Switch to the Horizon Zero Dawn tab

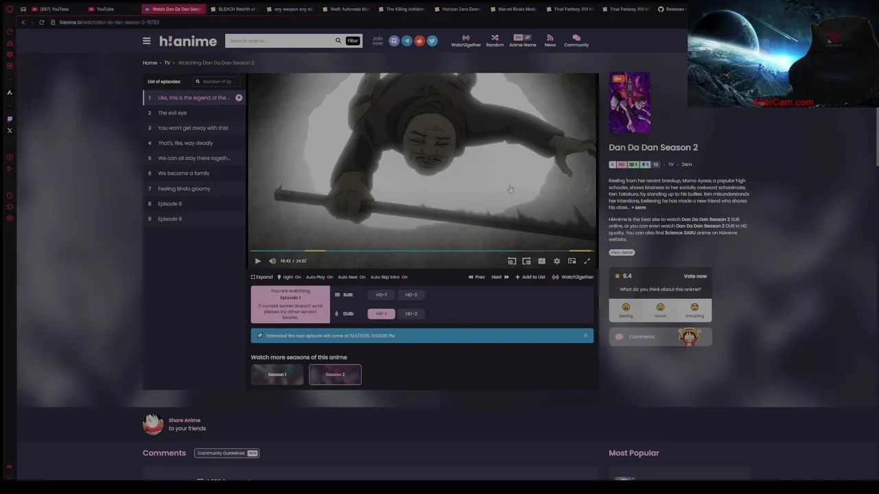coord(457,9)
